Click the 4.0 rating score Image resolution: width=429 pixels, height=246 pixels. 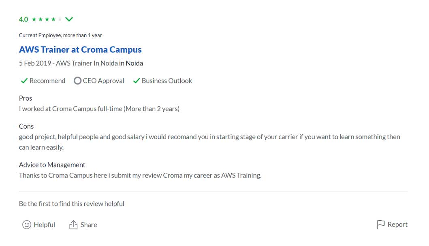[23, 19]
